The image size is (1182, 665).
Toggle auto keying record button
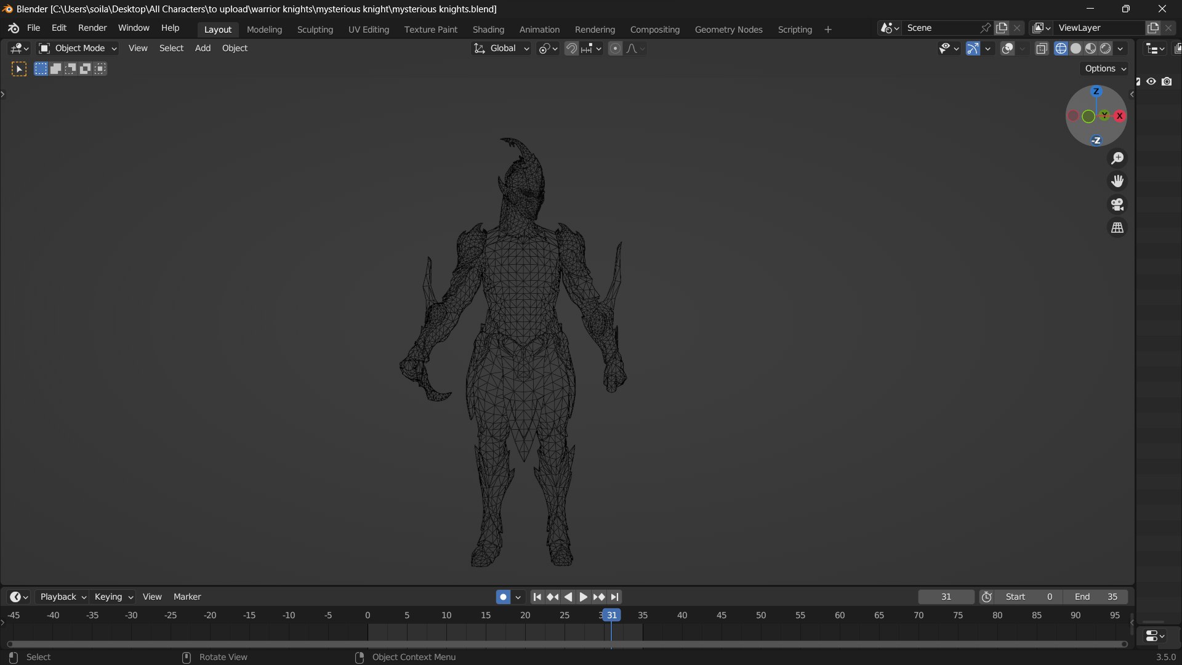coord(503,597)
